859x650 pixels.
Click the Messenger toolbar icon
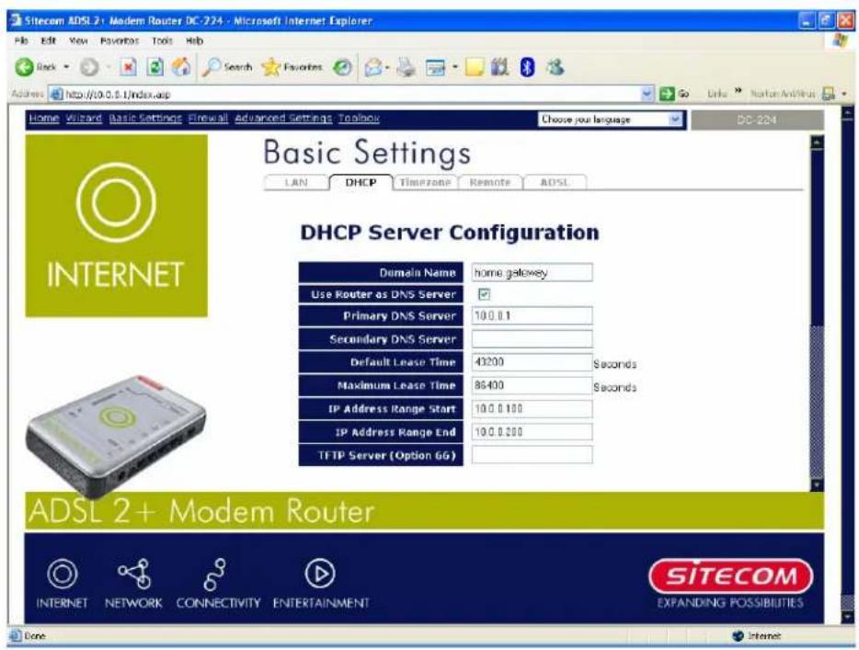click(x=555, y=67)
